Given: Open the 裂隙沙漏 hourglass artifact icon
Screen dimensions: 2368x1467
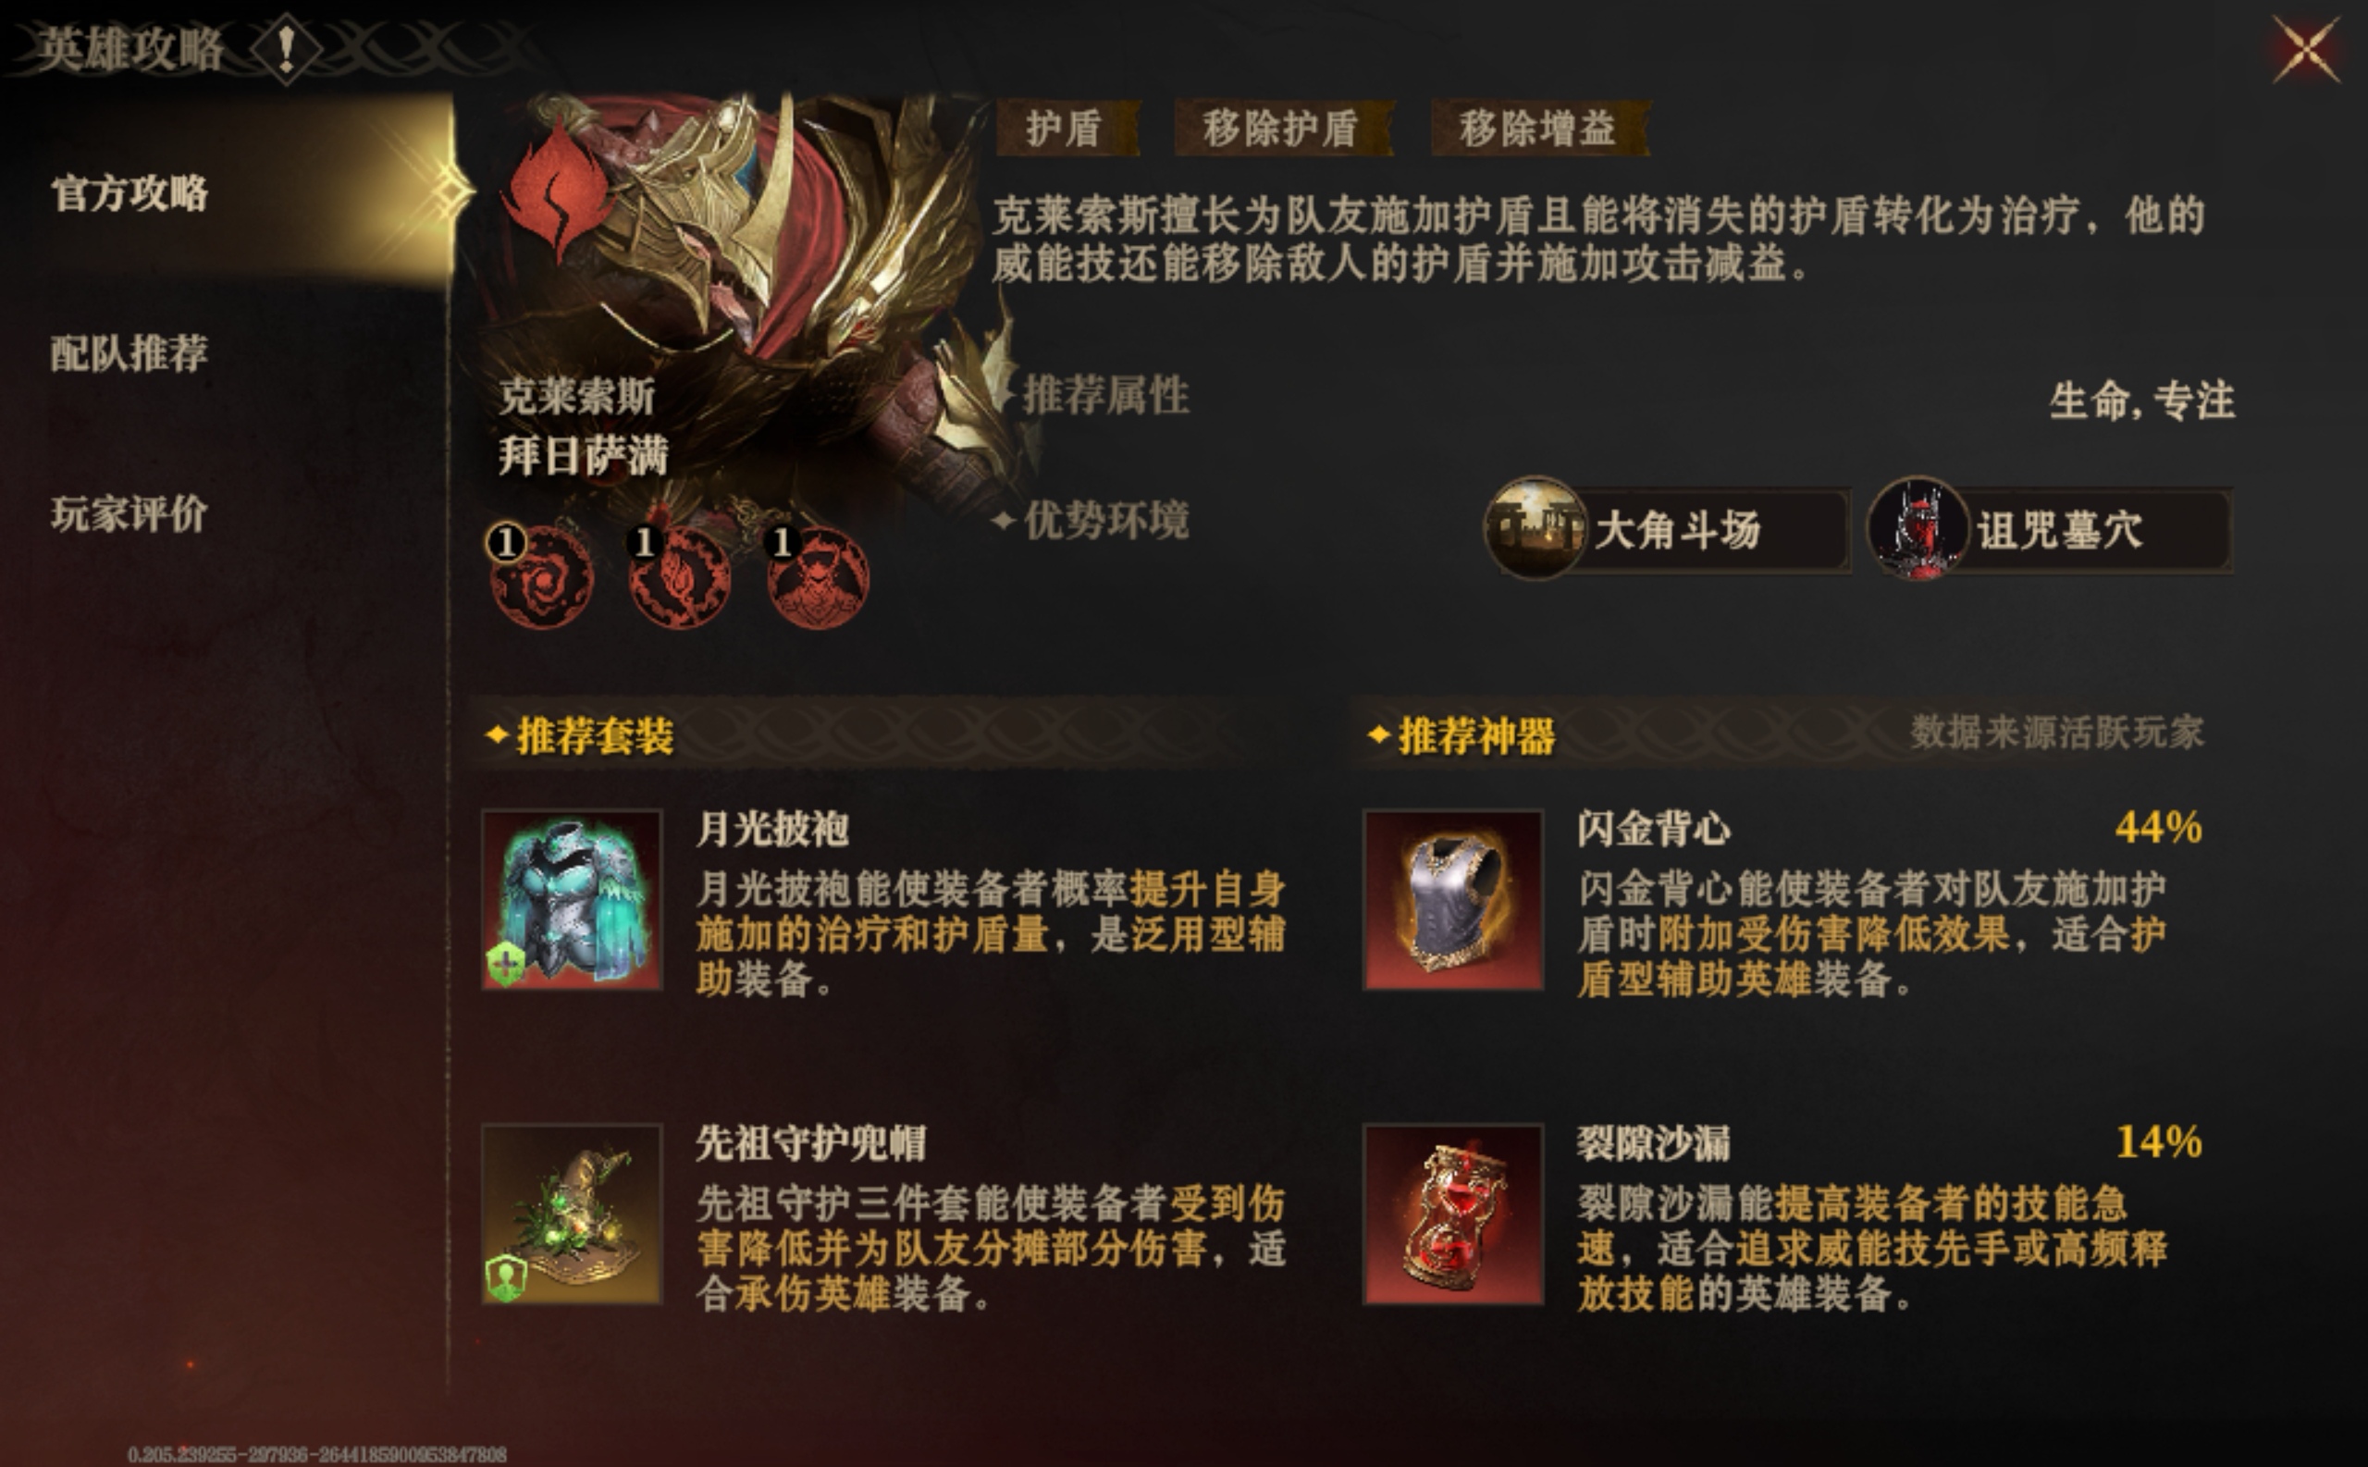Looking at the screenshot, I should (1453, 1214).
